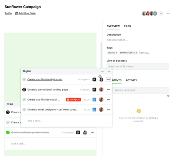Uncheck completed sunflower product labels task

pos(8,132)
